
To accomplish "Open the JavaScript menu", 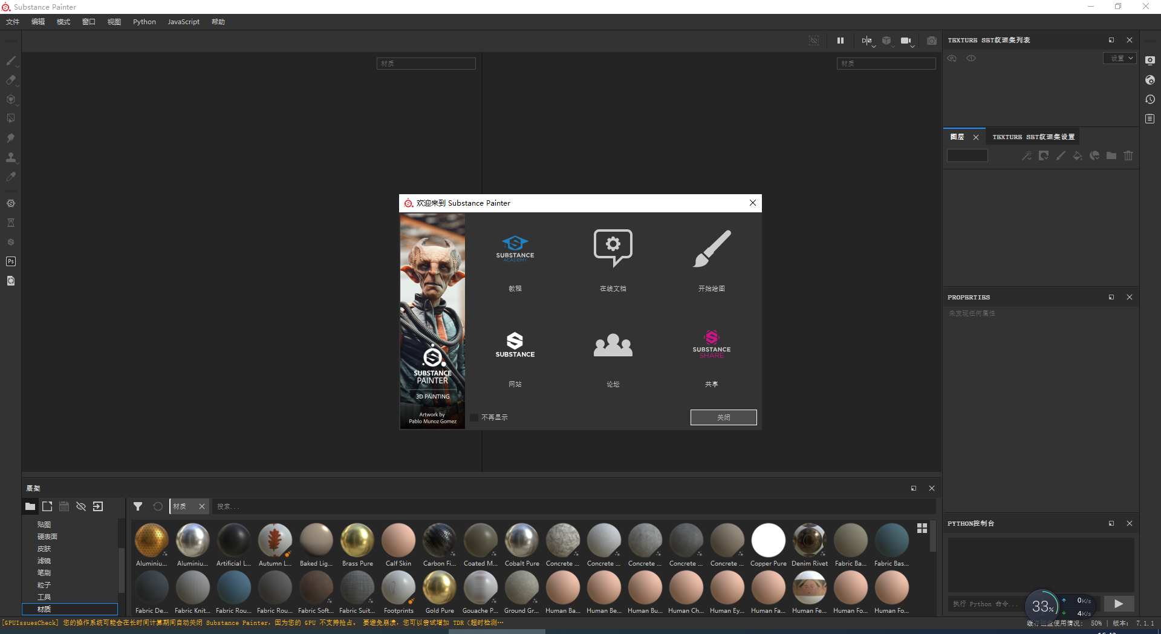I will 184,22.
